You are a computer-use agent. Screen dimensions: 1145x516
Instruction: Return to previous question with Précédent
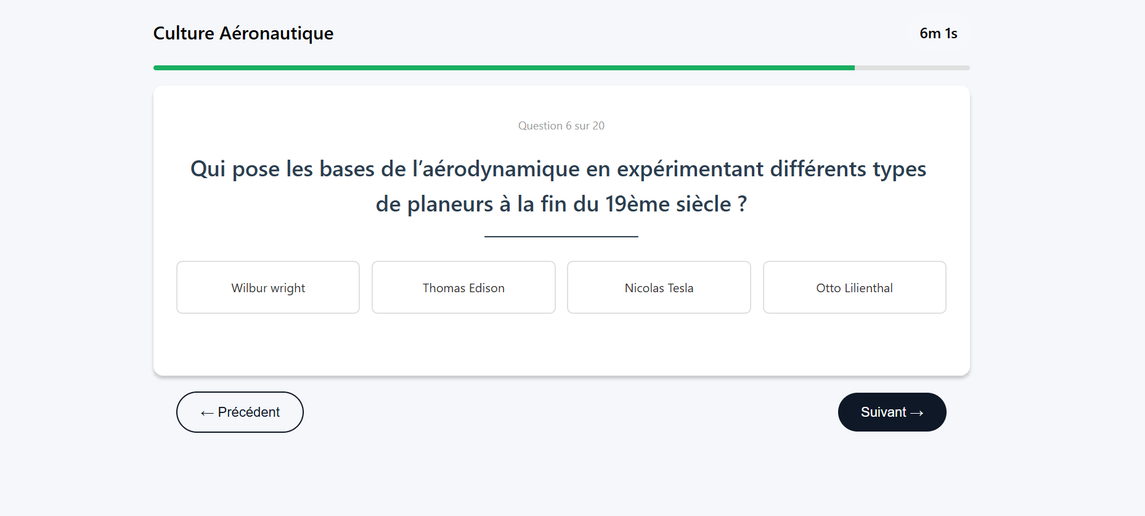[240, 412]
